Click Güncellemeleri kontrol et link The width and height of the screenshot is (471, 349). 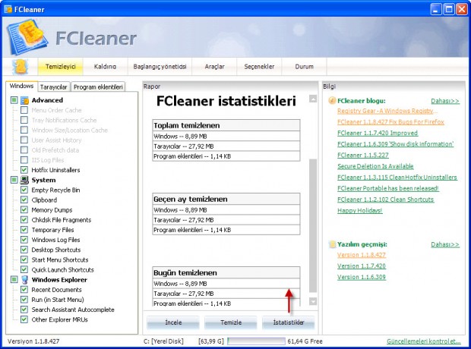click(424, 341)
